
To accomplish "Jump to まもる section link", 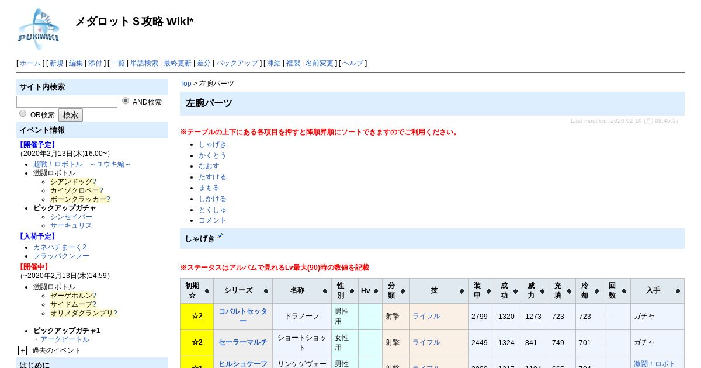I will (x=209, y=188).
